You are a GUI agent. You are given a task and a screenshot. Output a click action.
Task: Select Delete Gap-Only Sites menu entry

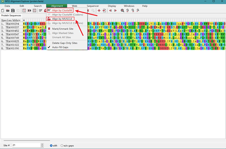coord(64,43)
